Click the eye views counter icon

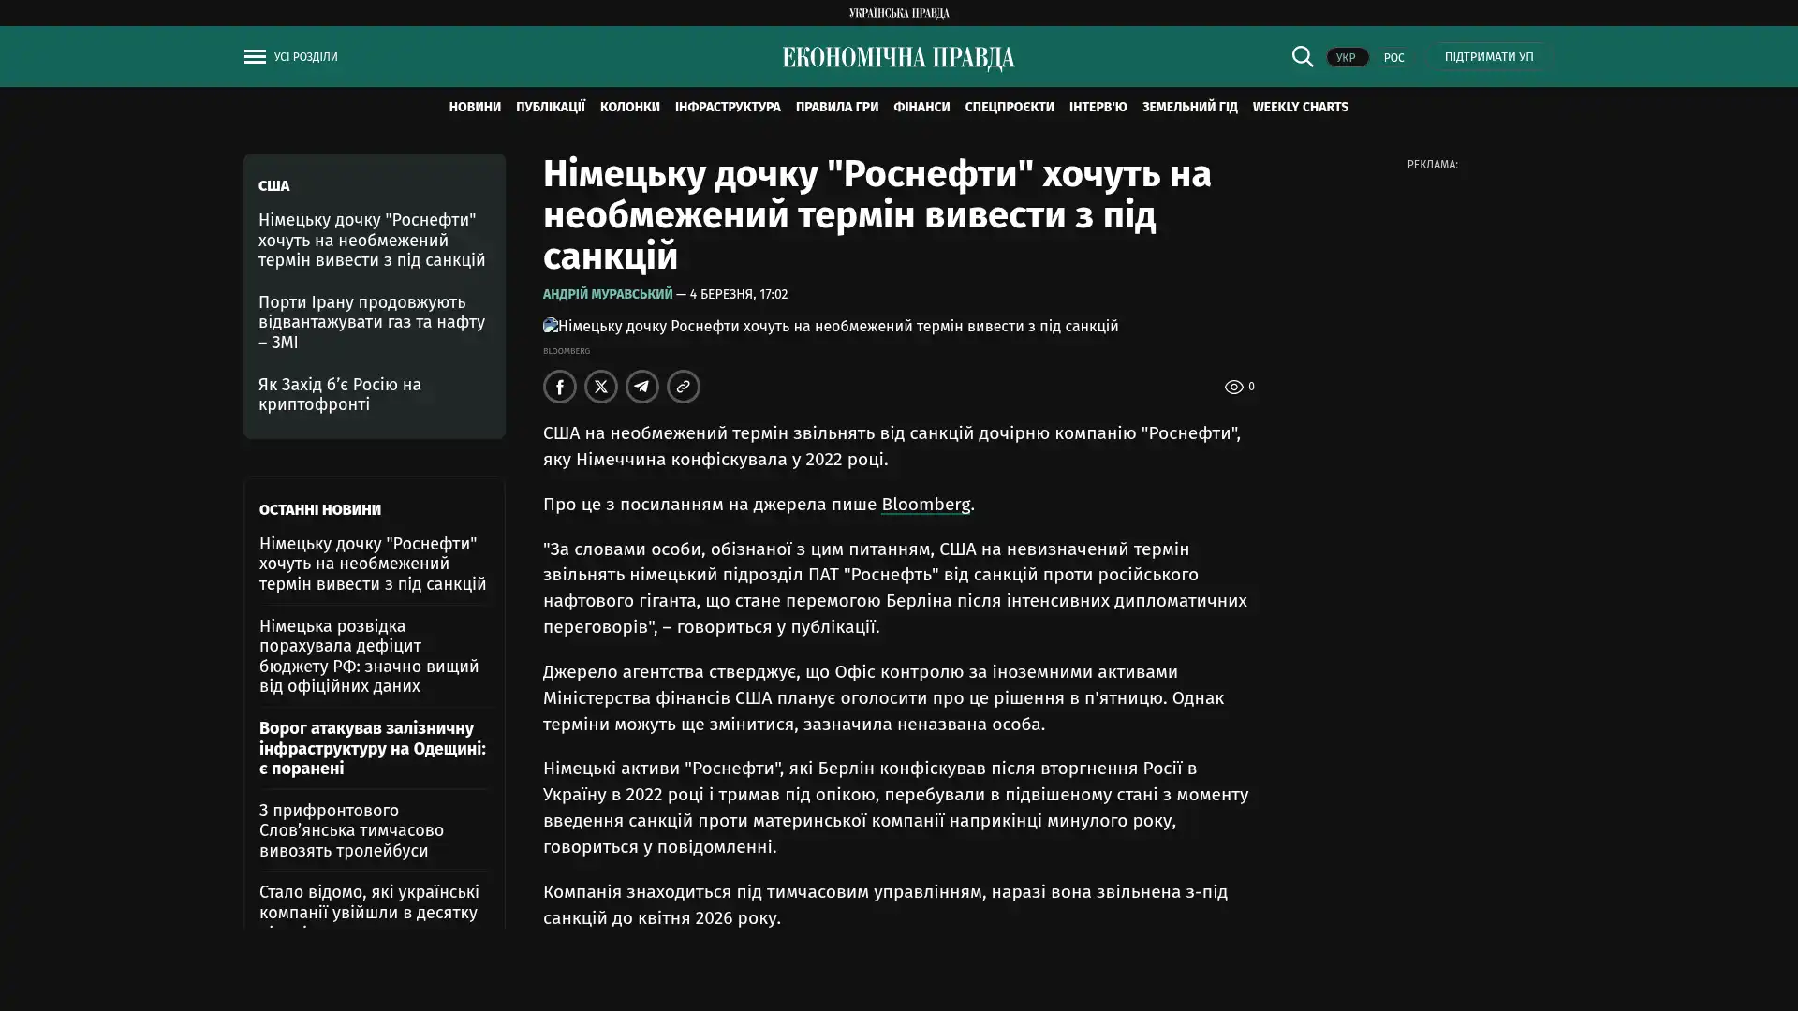tap(1233, 387)
